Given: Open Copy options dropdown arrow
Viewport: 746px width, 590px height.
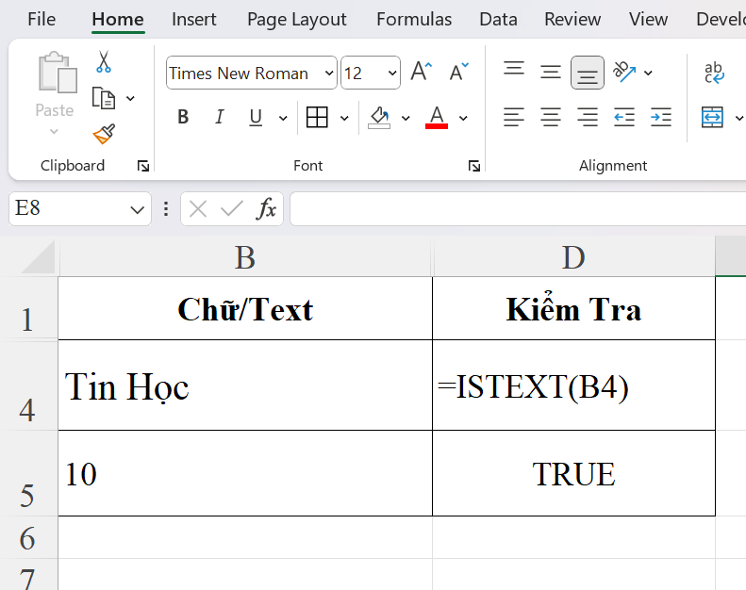Looking at the screenshot, I should 130,98.
